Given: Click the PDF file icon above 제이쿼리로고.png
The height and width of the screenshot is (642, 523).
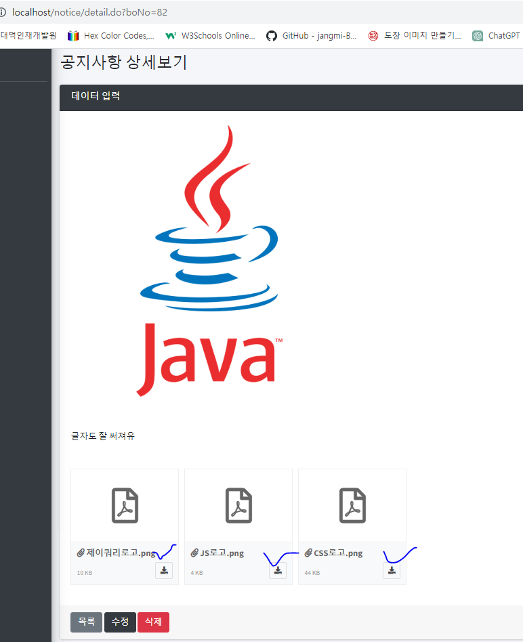Looking at the screenshot, I should [x=125, y=505].
